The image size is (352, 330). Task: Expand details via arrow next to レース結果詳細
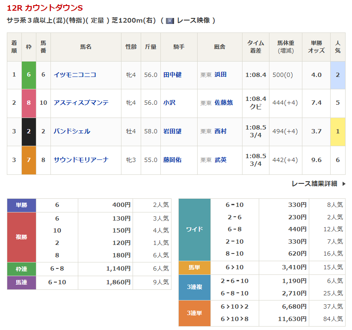[x=344, y=184]
